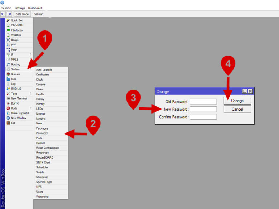
Task: Toggle the Safe Mode button
Action: (22, 14)
